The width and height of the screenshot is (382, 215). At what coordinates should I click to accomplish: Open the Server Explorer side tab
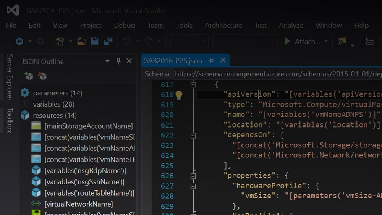(x=10, y=77)
